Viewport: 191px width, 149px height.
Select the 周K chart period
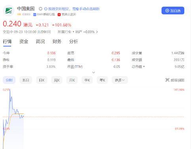[x=57, y=80]
